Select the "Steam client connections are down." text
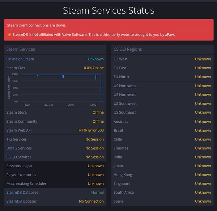The height and width of the screenshot is (211, 217). 37,25
